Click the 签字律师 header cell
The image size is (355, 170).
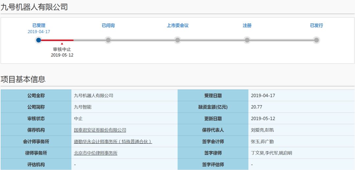click(213, 153)
